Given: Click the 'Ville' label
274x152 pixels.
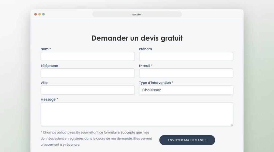Looking at the screenshot, I should 44,83.
